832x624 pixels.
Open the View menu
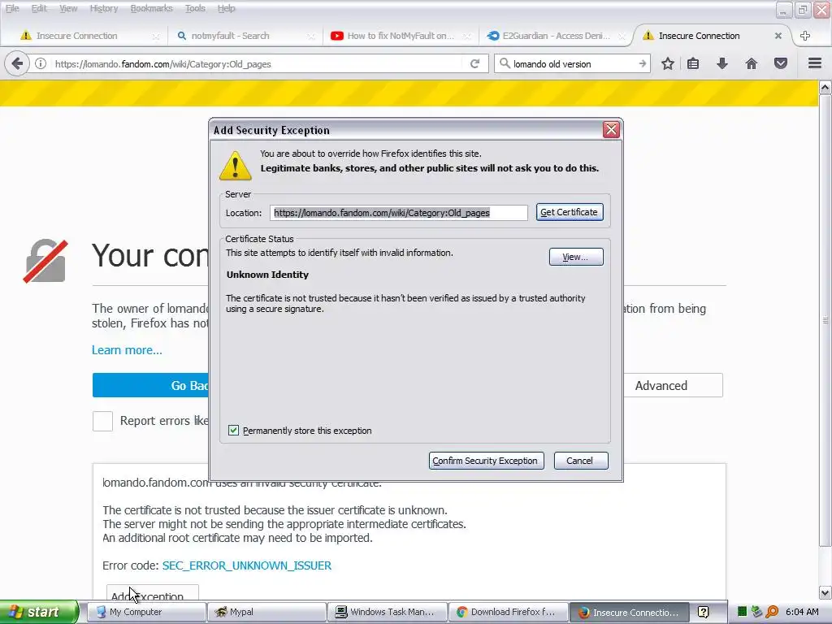(68, 8)
